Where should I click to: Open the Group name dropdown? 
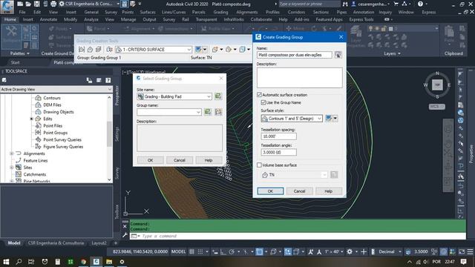pyautogui.click(x=198, y=112)
